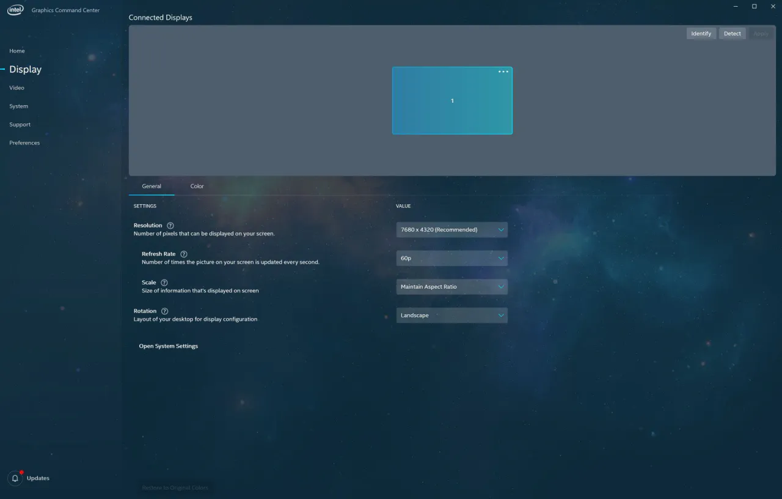The height and width of the screenshot is (499, 782).
Task: Click the Open System Settings link
Action: (x=169, y=346)
